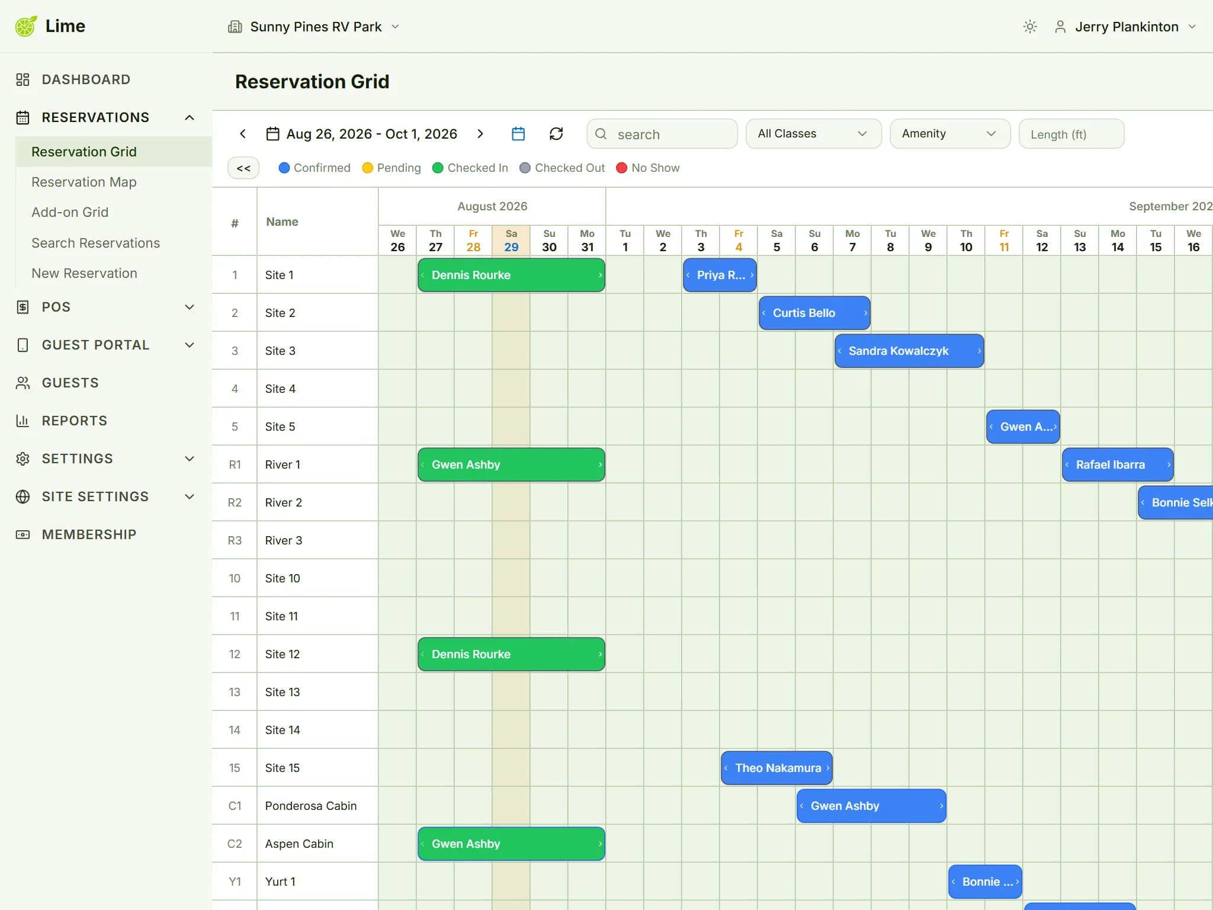Click the Dashboard sidebar icon

coord(23,79)
